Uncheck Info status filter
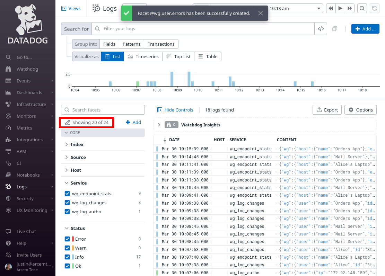The width and height of the screenshot is (385, 276). (67, 257)
